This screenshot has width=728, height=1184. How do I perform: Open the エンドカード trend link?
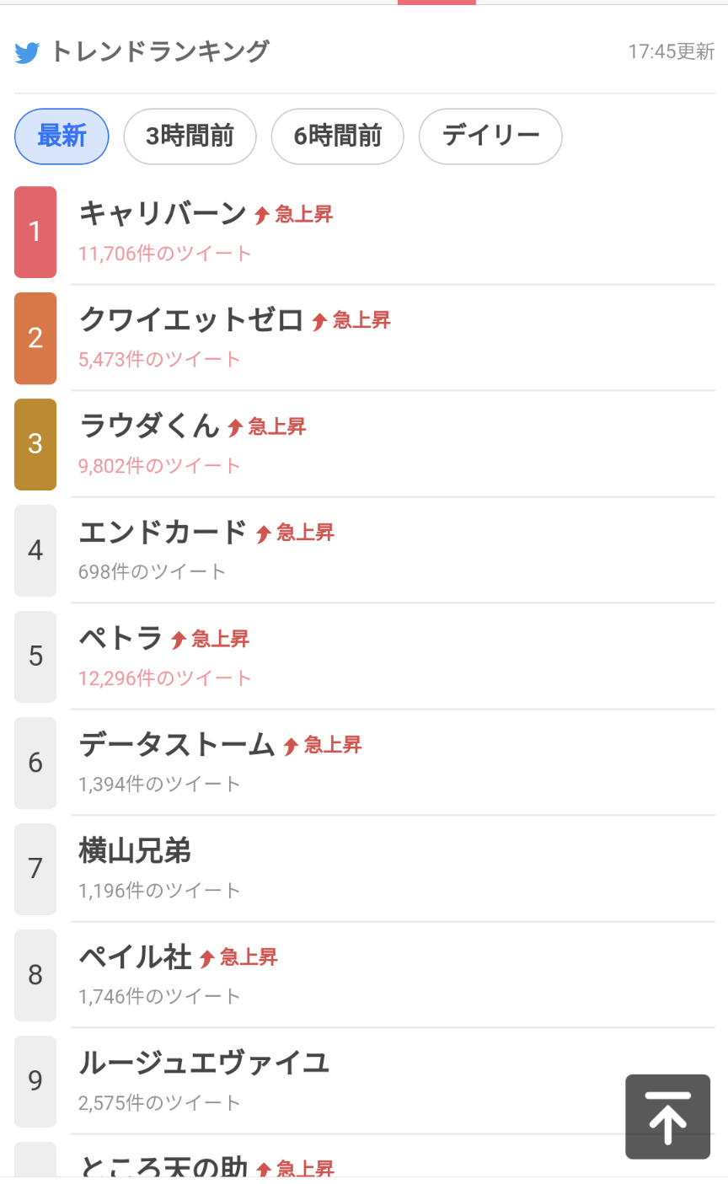tap(163, 533)
